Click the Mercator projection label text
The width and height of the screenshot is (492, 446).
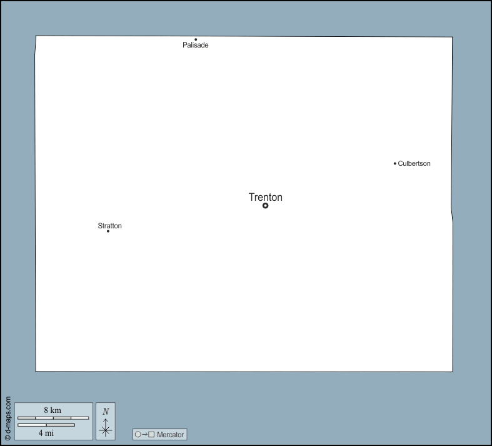pyautogui.click(x=171, y=434)
